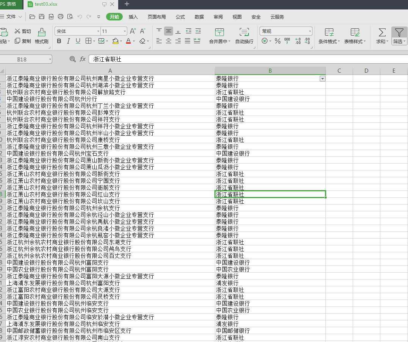Decrease indent icon
The image size is (408, 342).
(x=189, y=31)
